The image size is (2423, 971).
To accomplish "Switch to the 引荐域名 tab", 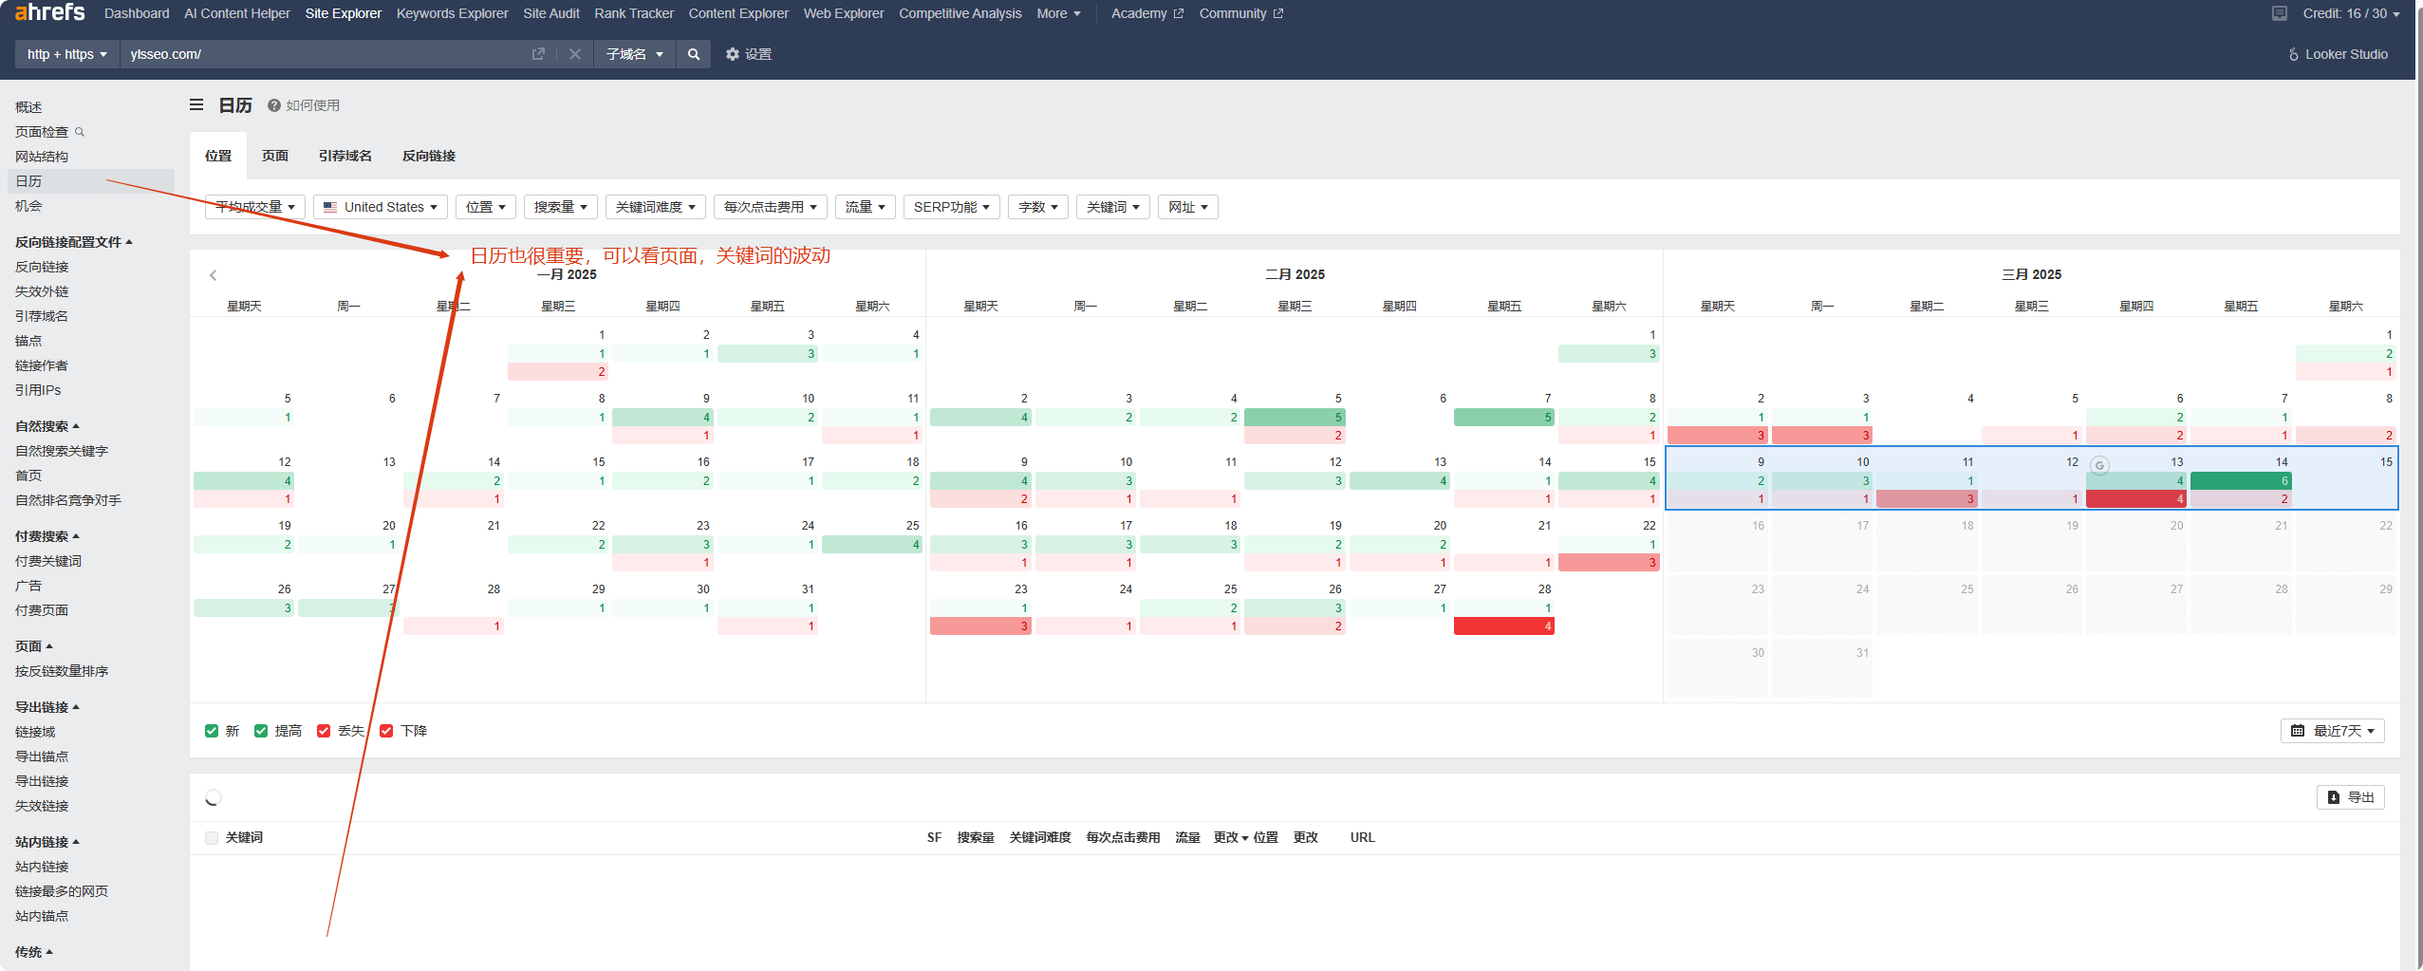I will (345, 156).
